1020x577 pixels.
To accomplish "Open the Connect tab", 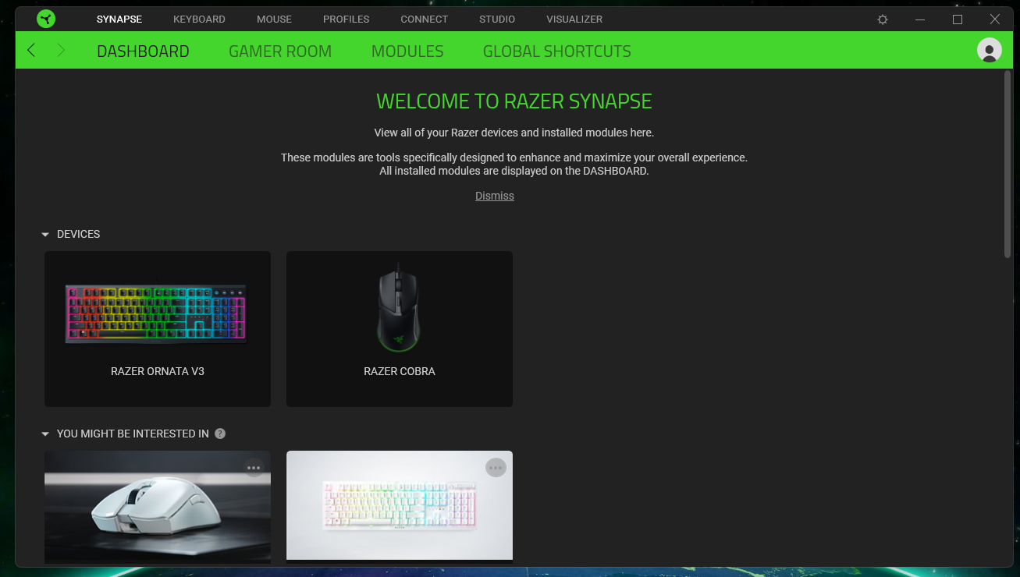I will [x=425, y=19].
